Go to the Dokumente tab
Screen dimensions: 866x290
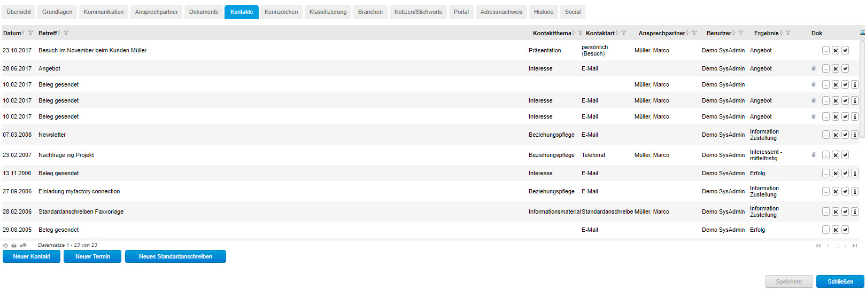204,12
